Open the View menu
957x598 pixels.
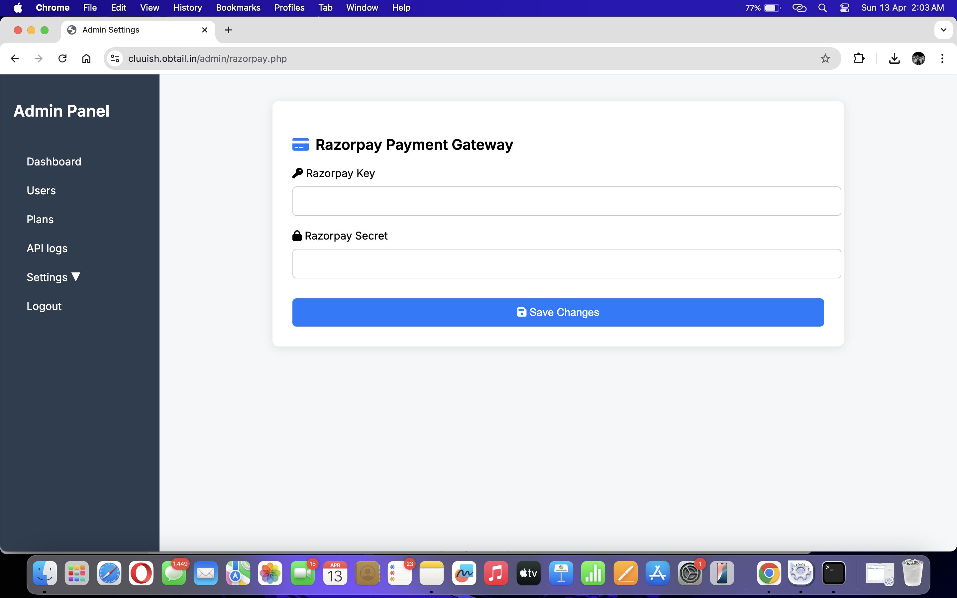point(150,8)
